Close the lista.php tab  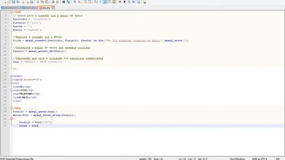(53, 8)
